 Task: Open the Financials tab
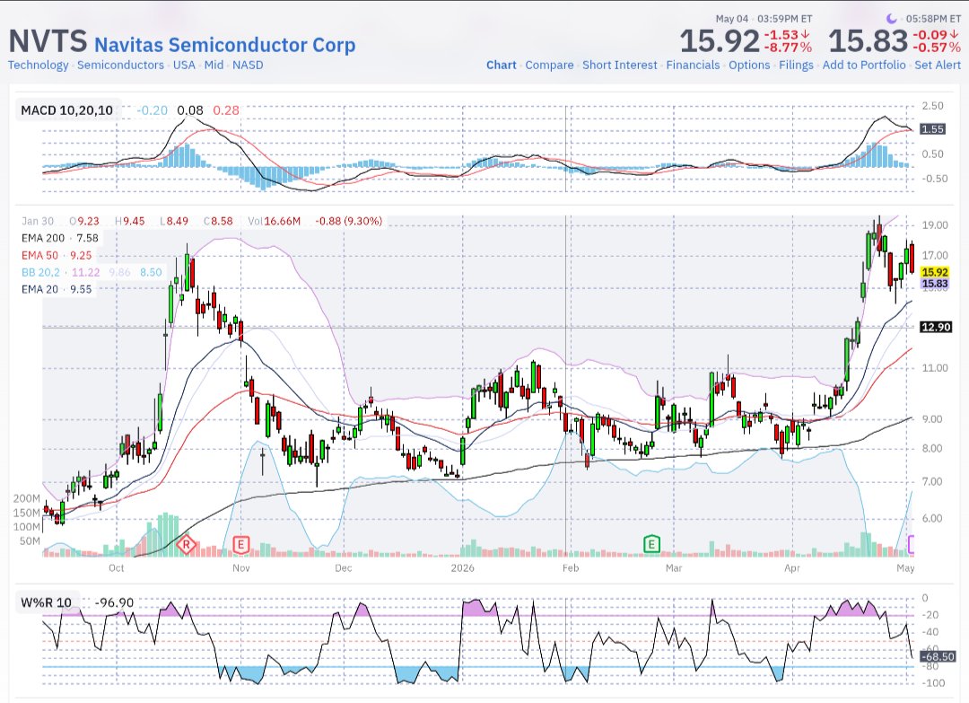pyautogui.click(x=693, y=65)
